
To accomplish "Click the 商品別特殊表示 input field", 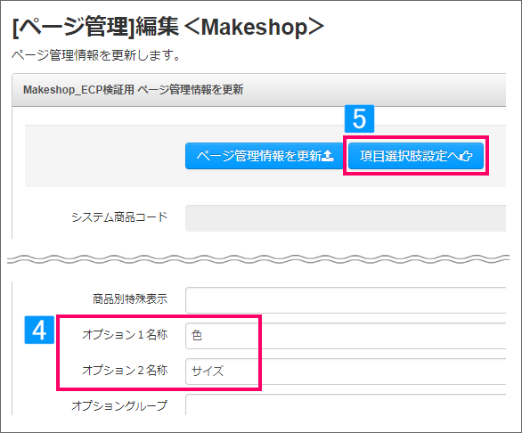I will coord(346,300).
